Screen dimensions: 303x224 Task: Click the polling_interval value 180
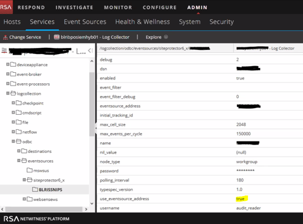pos(240,180)
